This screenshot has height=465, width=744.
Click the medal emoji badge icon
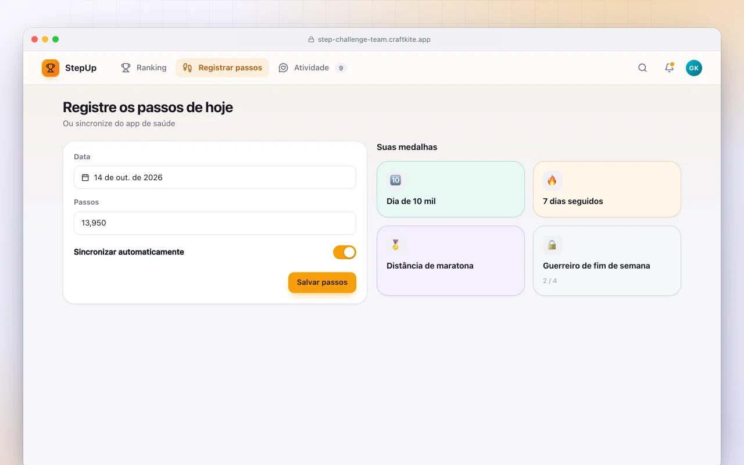(x=395, y=245)
